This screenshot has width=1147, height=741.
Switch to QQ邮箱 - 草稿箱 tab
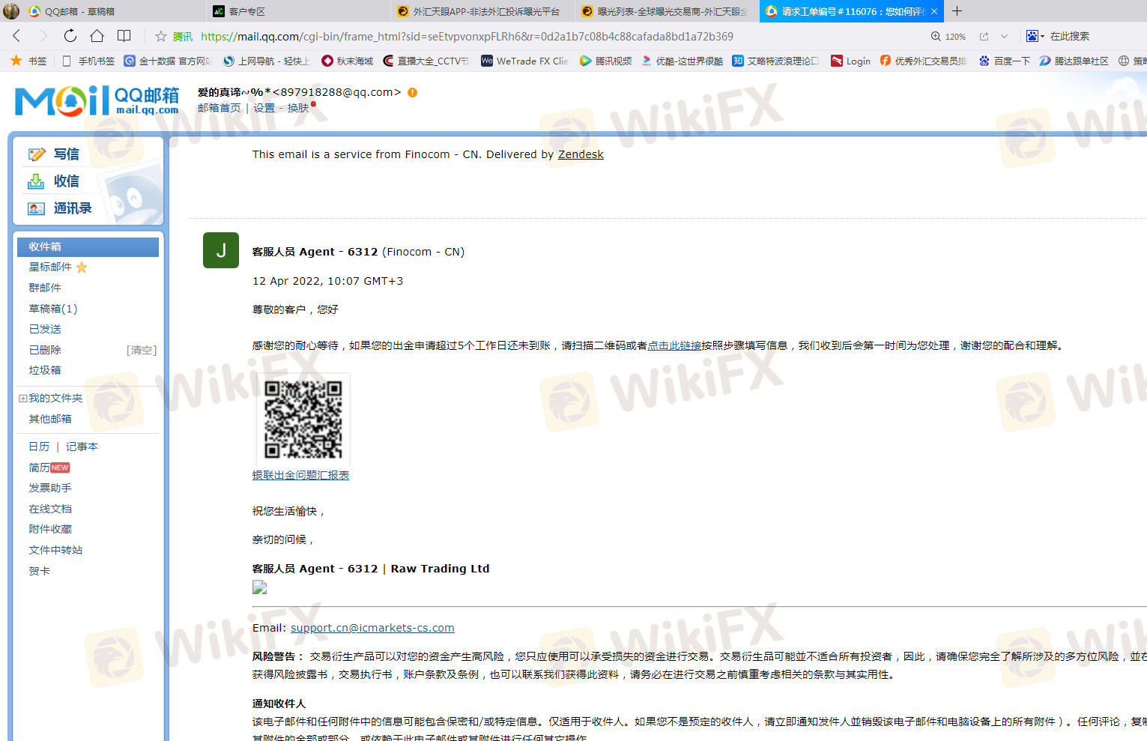tap(103, 11)
